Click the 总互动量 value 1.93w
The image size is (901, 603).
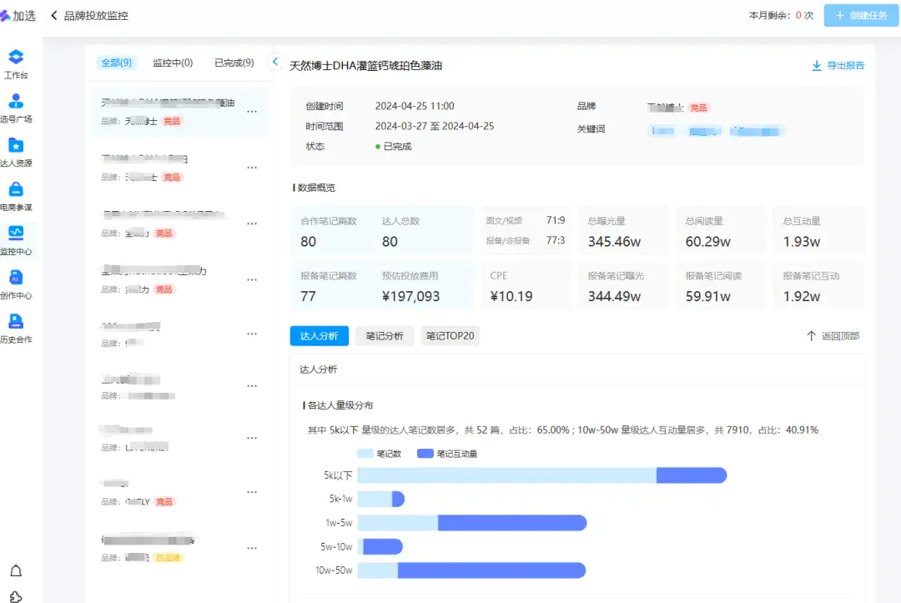pyautogui.click(x=801, y=242)
